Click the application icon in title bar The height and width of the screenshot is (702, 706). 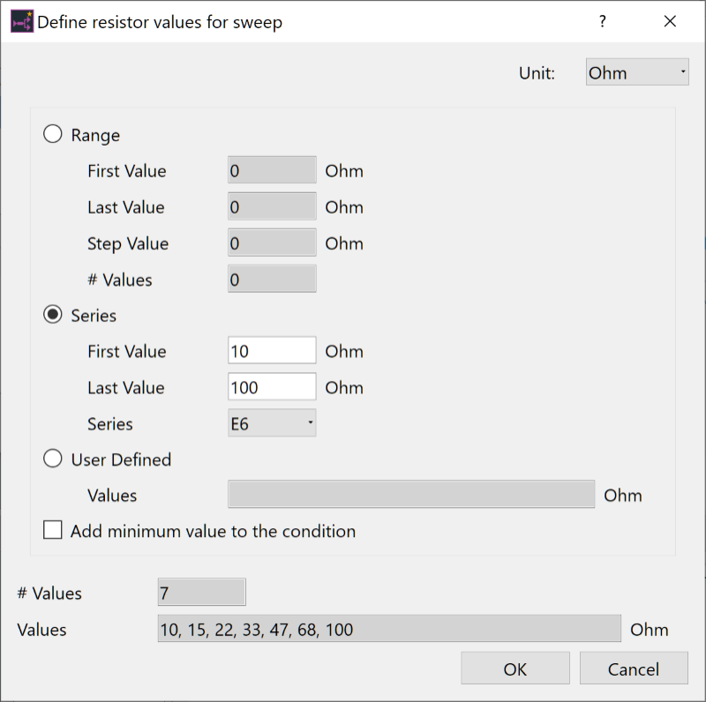coord(21,22)
